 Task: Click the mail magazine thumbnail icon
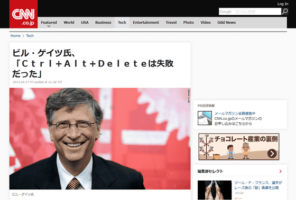coord(205,118)
